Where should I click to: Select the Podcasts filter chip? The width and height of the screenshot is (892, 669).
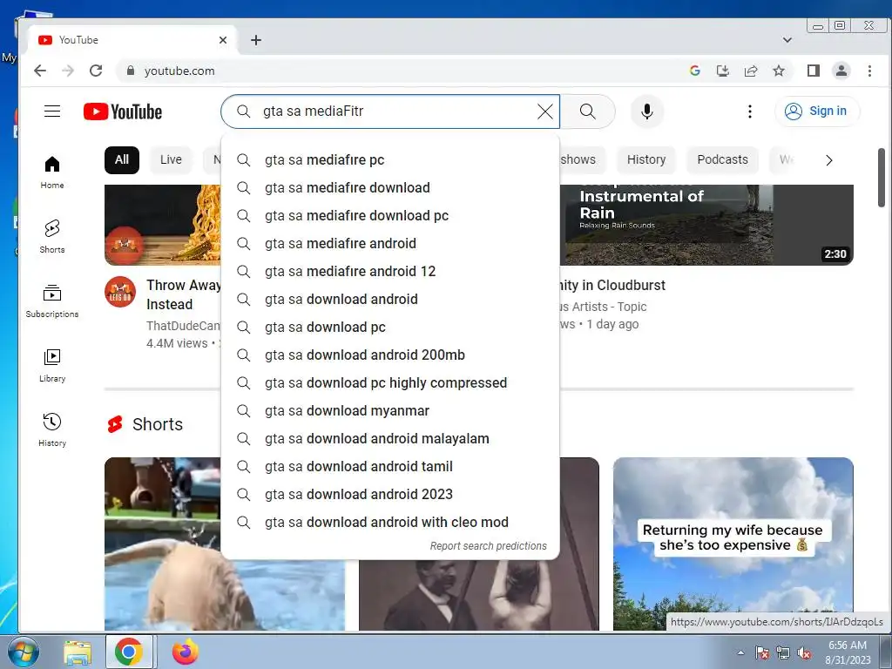tap(722, 160)
